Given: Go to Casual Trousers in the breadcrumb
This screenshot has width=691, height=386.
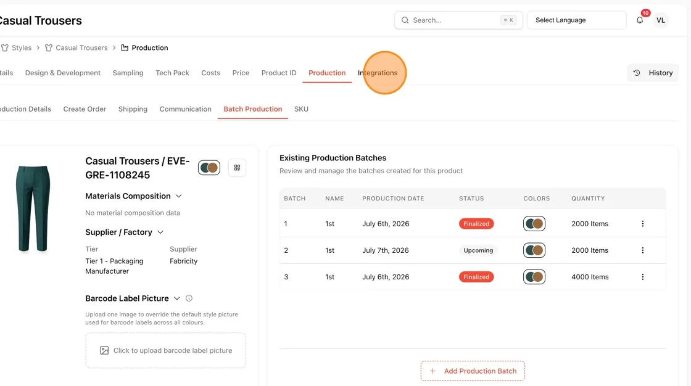Looking at the screenshot, I should pos(81,47).
